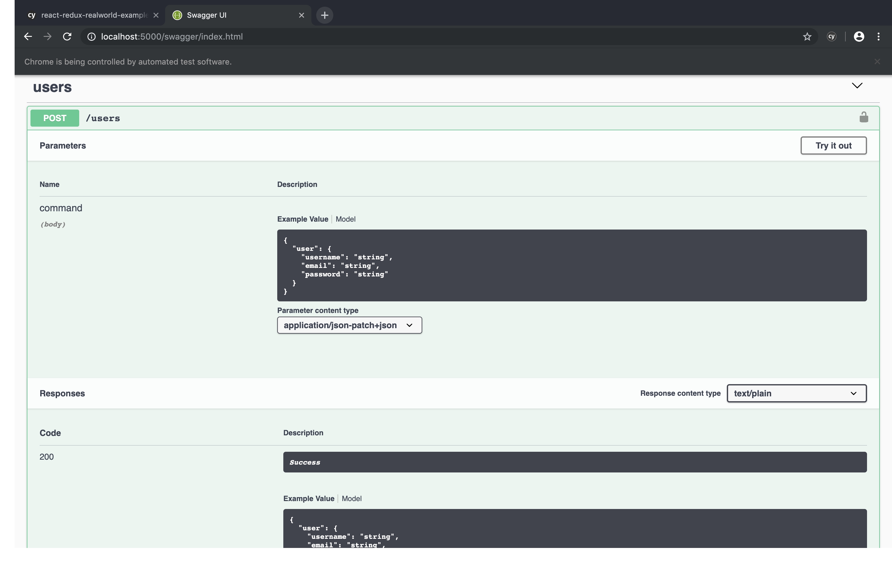The height and width of the screenshot is (565, 892).
Task: Dismiss the automated test software banner
Action: point(877,61)
